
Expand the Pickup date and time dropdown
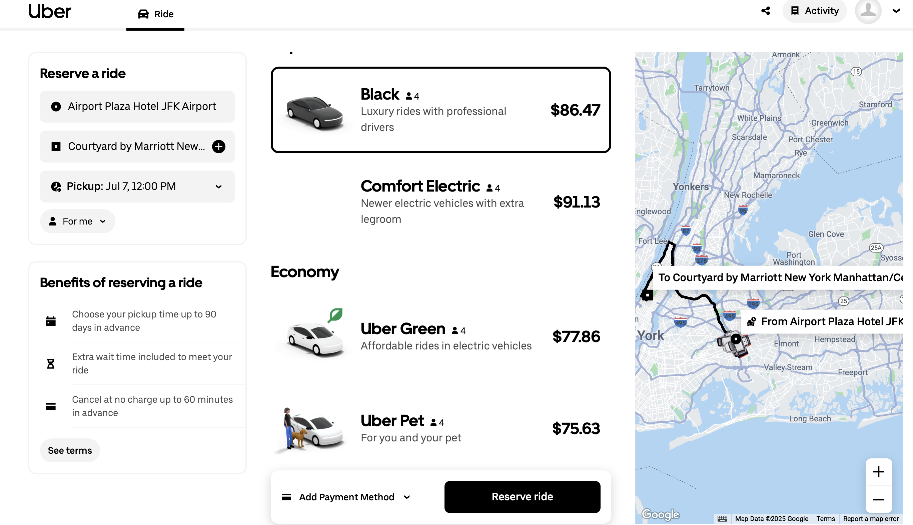137,187
